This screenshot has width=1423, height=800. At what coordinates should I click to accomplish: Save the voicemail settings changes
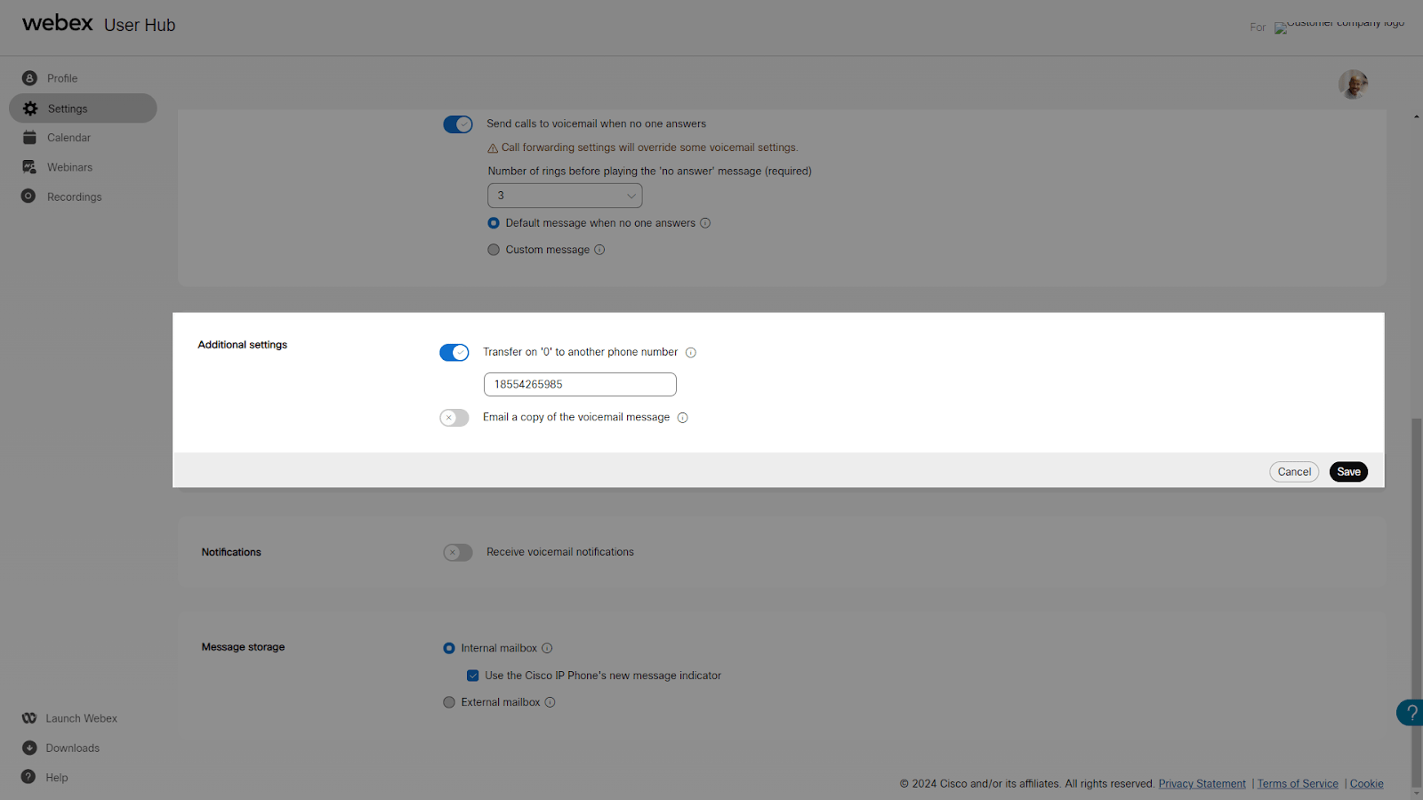[x=1348, y=471]
